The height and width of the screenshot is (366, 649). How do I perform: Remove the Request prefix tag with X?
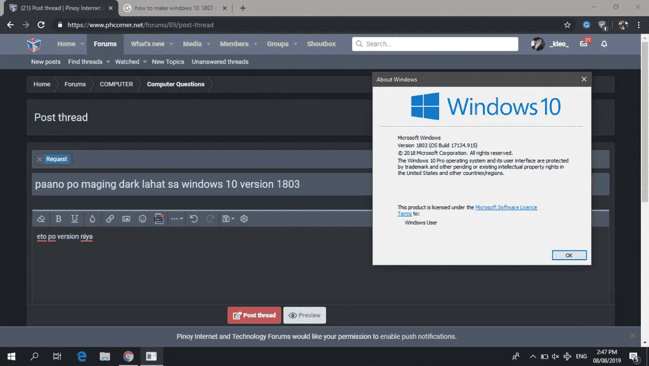pos(39,159)
